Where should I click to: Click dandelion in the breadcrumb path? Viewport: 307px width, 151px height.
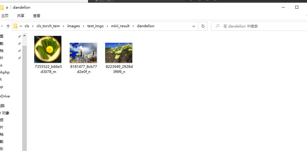pos(146,26)
